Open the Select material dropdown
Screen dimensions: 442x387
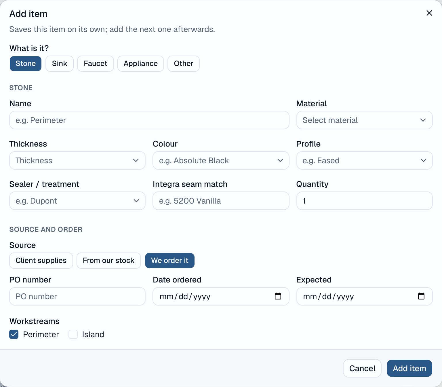[364, 120]
